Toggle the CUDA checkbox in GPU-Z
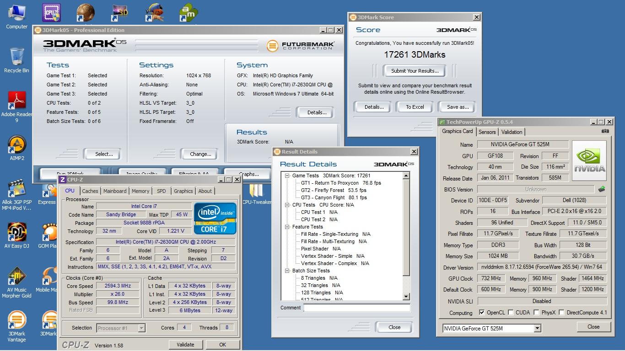This screenshot has height=351, width=625. (511, 313)
